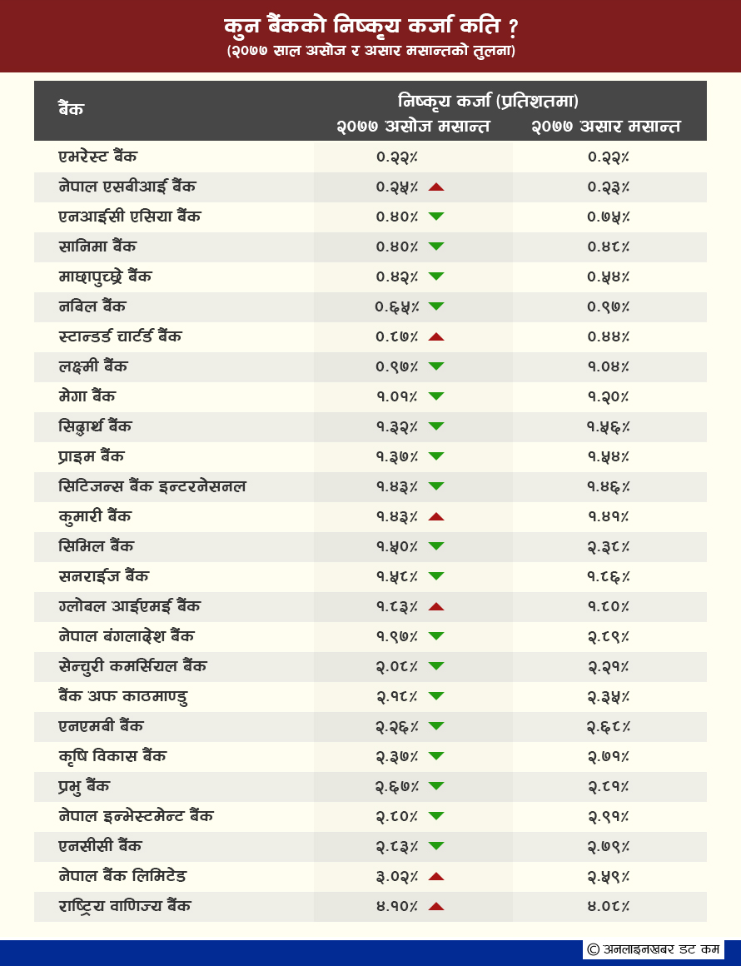Click the 2.38% value for सिभिल बैंक
The image size is (741, 966).
pos(608,546)
